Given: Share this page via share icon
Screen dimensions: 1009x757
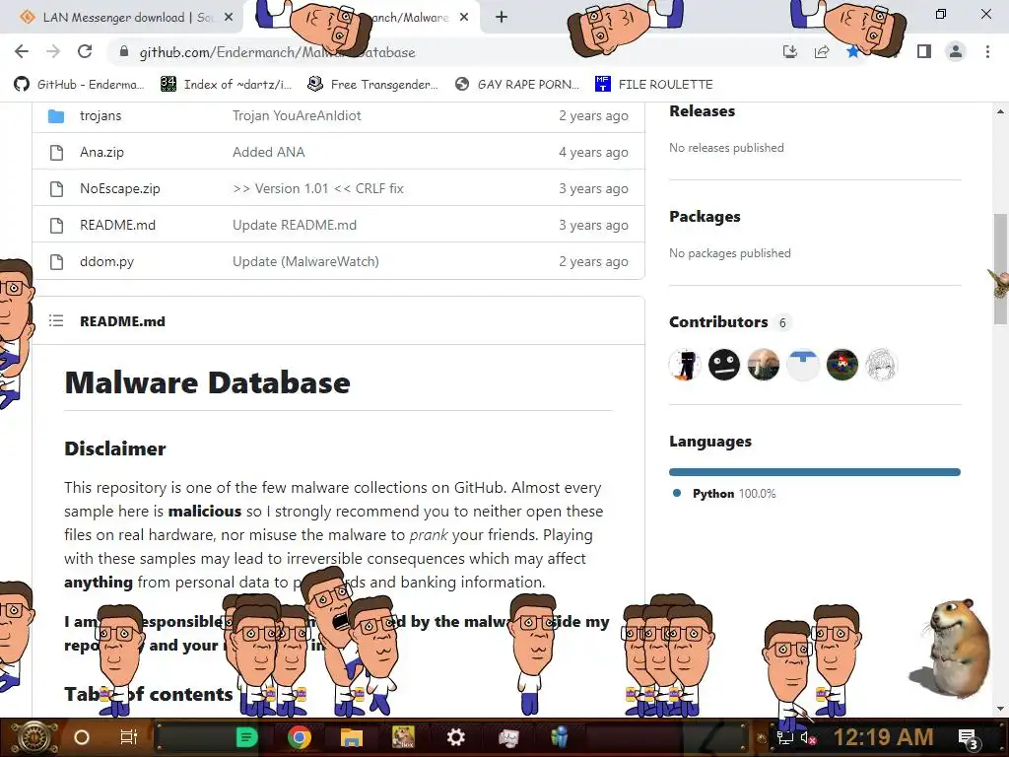Looking at the screenshot, I should (x=822, y=51).
